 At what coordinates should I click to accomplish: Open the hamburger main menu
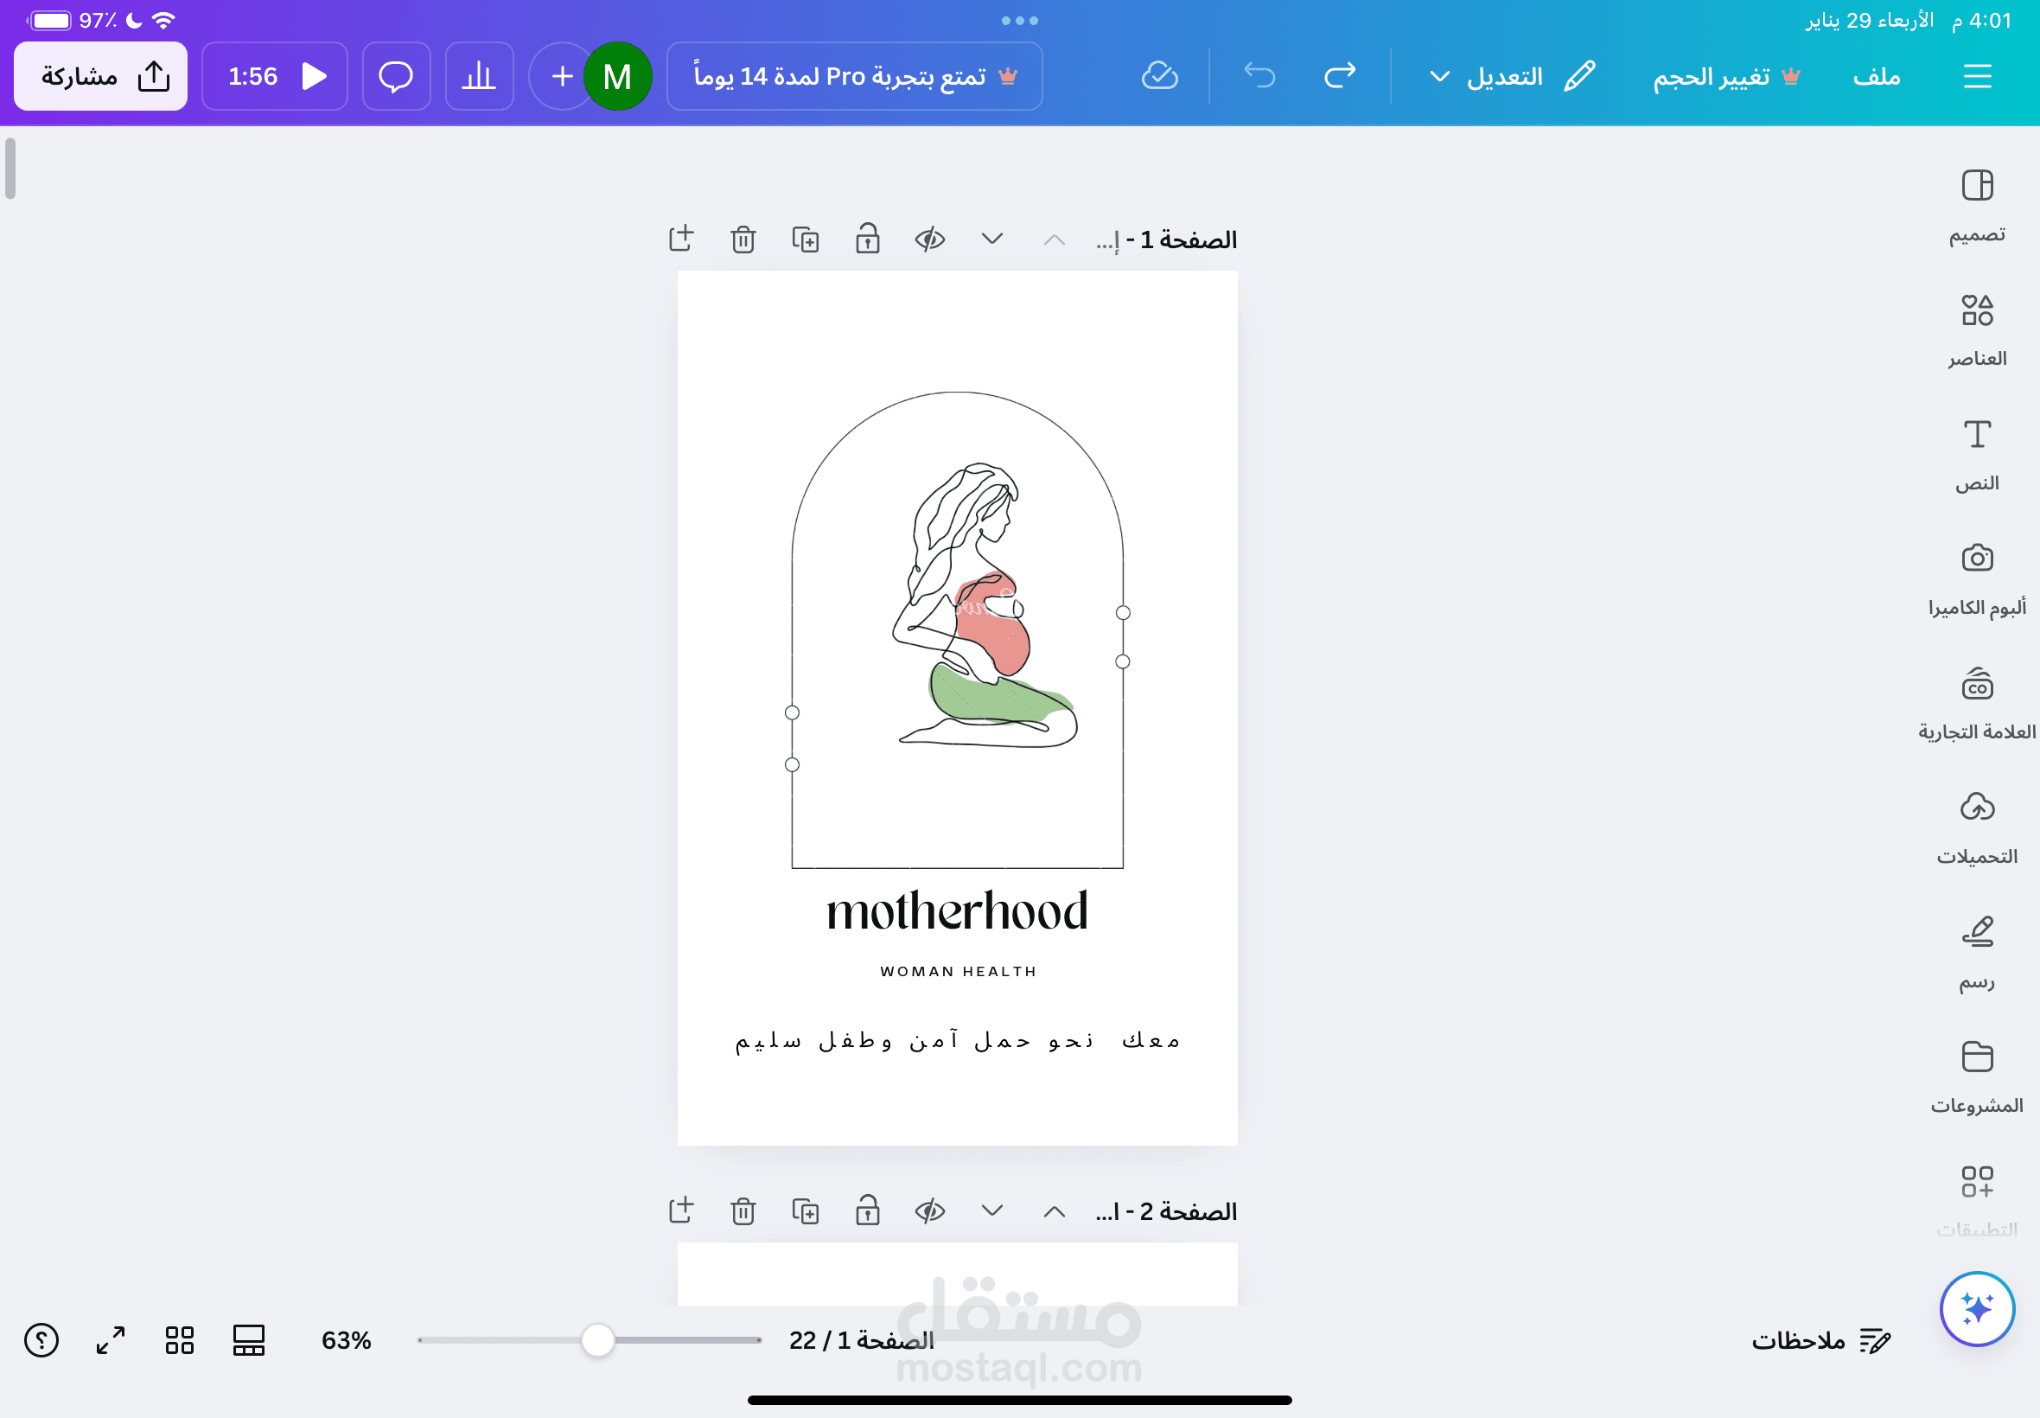point(1977,75)
